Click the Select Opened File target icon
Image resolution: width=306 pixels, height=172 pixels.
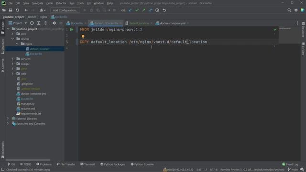point(32,23)
